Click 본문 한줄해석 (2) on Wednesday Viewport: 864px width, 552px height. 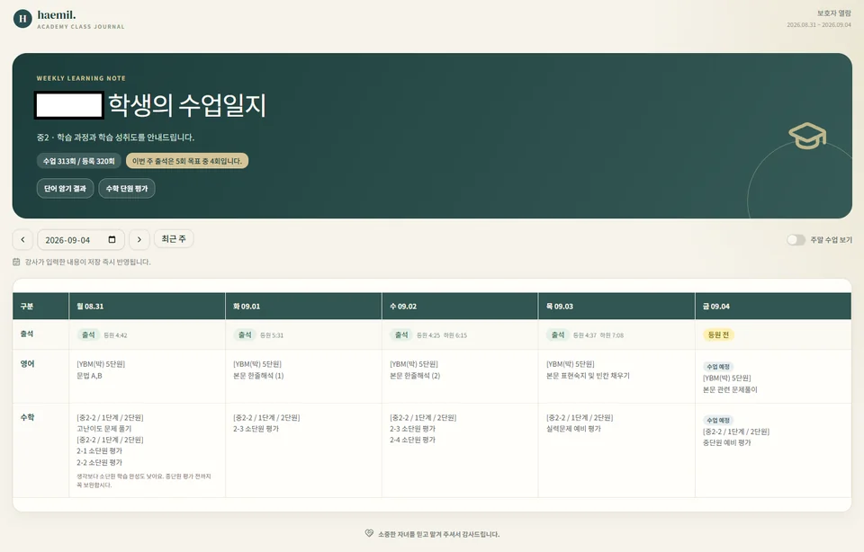tap(415, 376)
